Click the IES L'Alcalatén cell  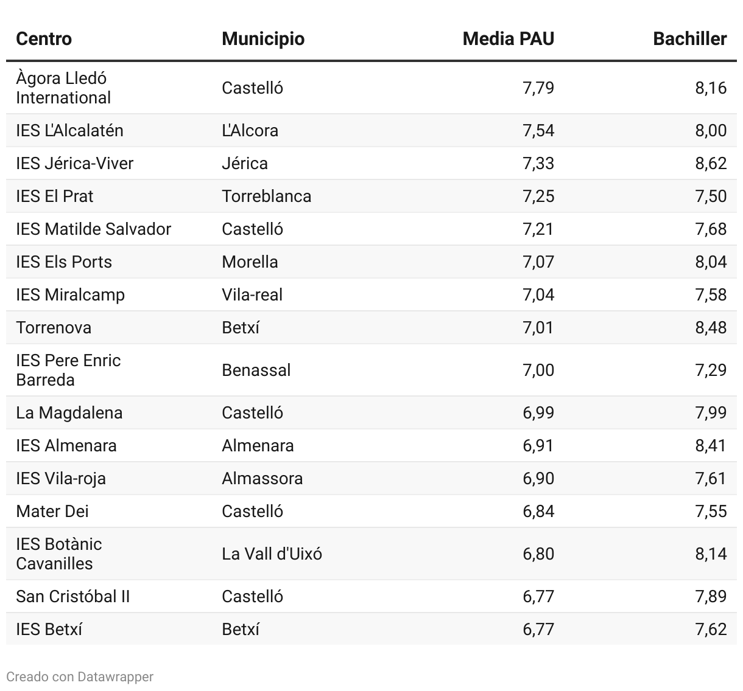pyautogui.click(x=69, y=130)
